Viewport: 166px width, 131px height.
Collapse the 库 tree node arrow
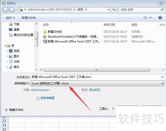pos(5,46)
